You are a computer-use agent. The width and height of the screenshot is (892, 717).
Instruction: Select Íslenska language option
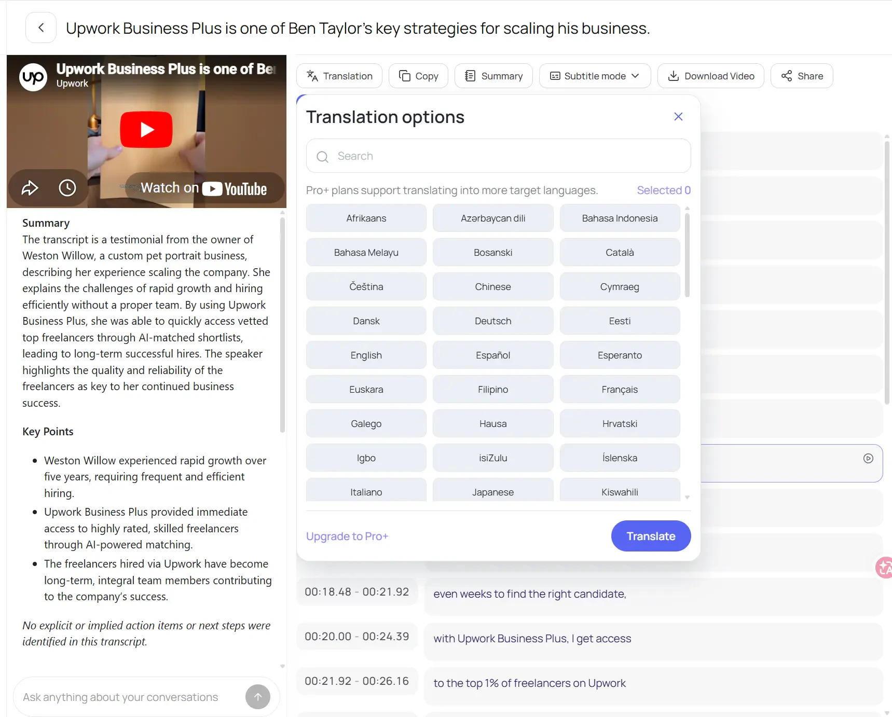pyautogui.click(x=620, y=458)
